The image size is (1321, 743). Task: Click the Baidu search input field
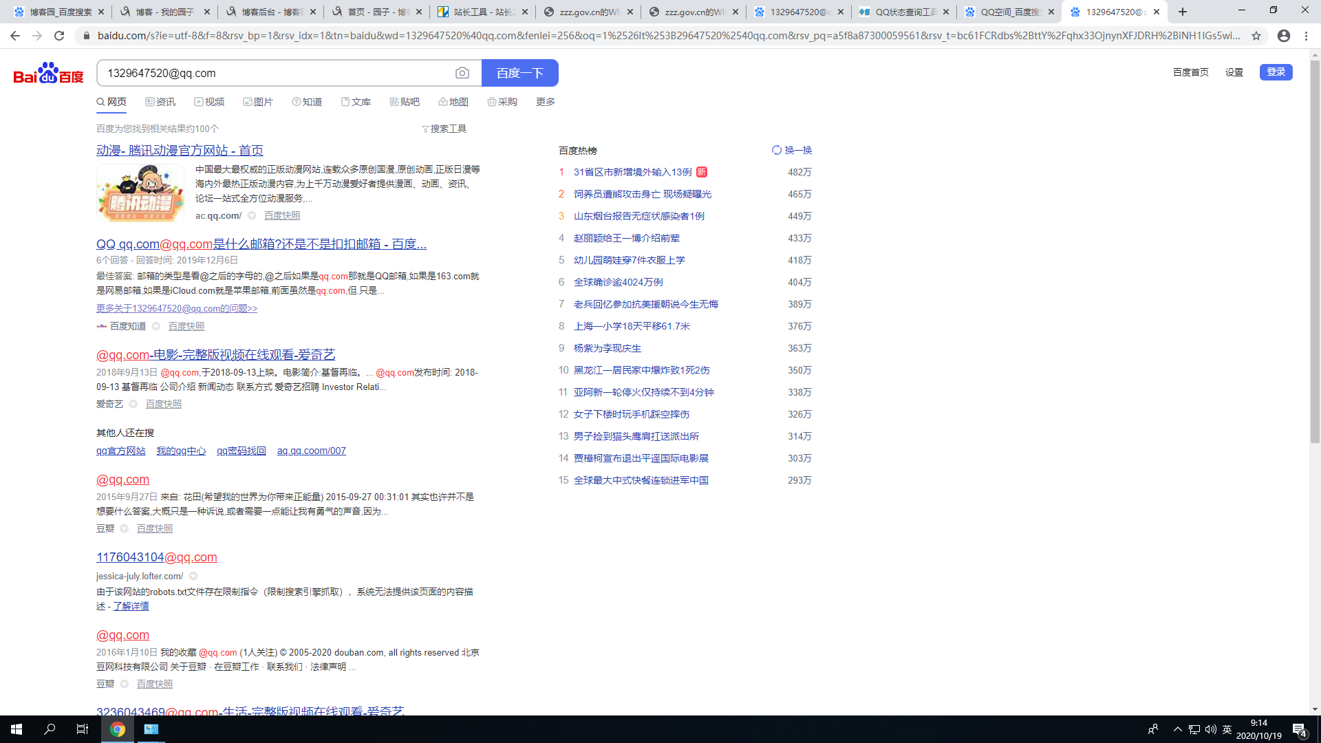click(275, 73)
